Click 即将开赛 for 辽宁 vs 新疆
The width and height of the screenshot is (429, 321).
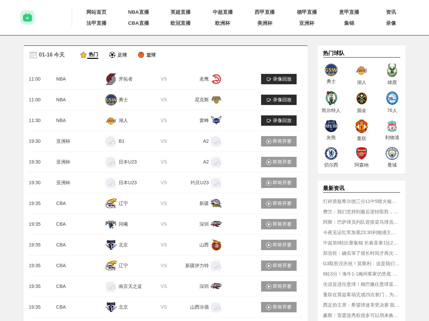pyautogui.click(x=279, y=204)
